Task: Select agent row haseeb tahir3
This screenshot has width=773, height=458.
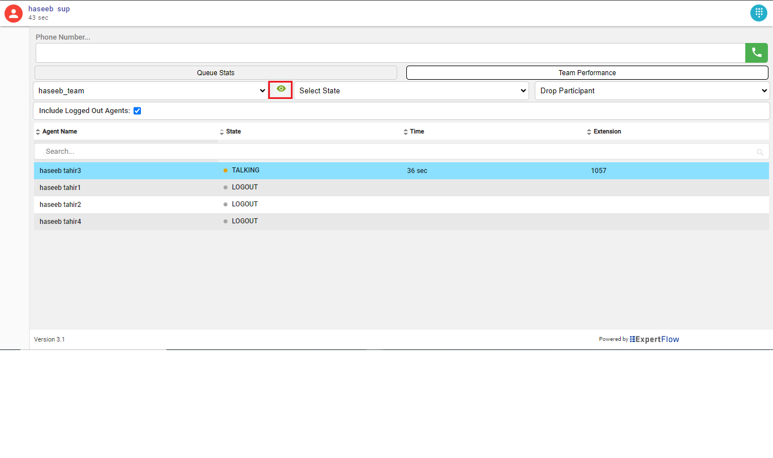Action: [61, 171]
